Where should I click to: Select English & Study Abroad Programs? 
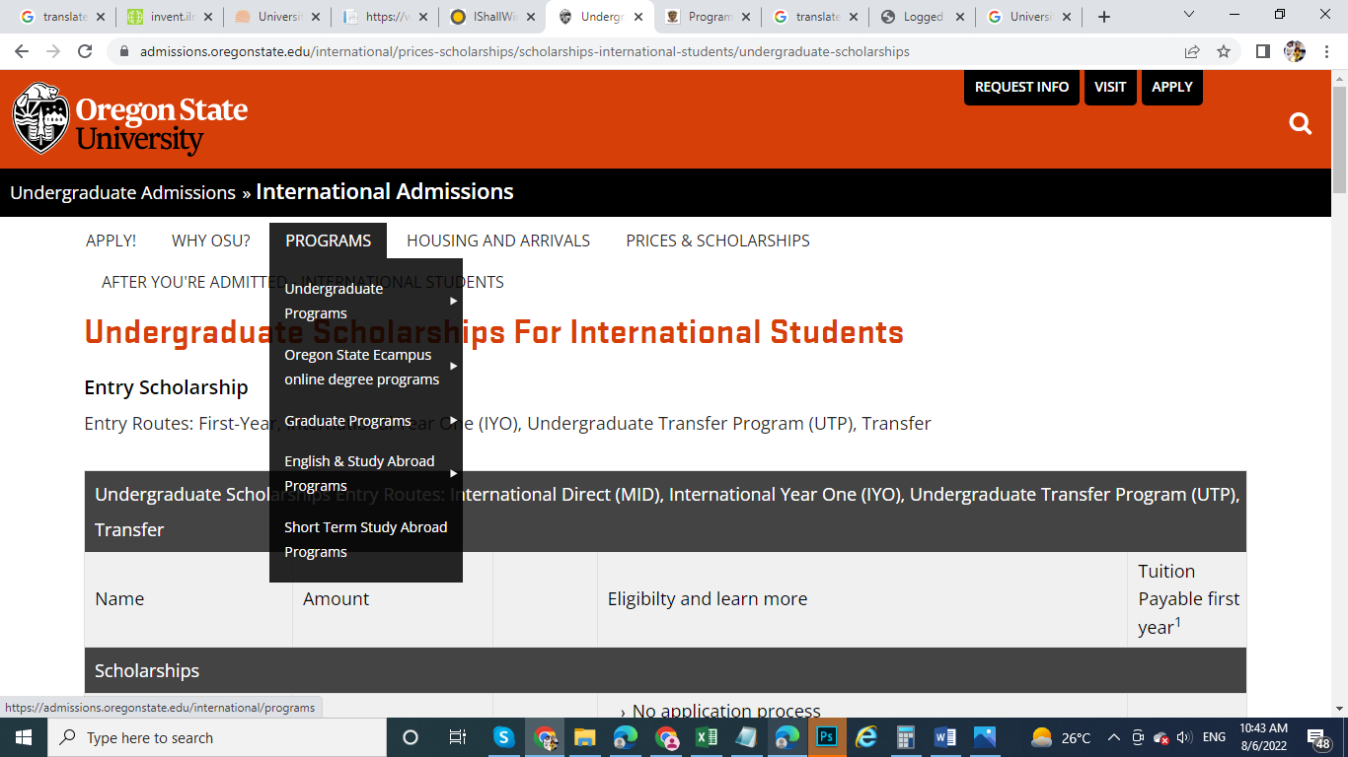coord(359,473)
